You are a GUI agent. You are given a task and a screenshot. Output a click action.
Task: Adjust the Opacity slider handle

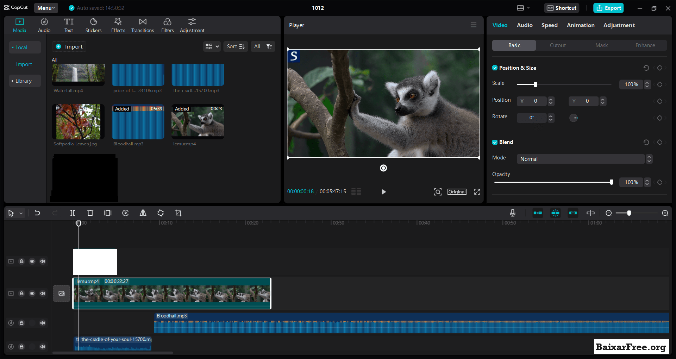612,182
